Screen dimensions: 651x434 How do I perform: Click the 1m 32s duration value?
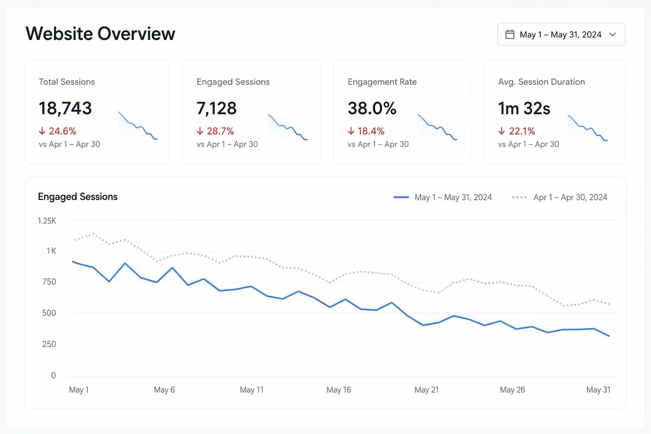(524, 108)
